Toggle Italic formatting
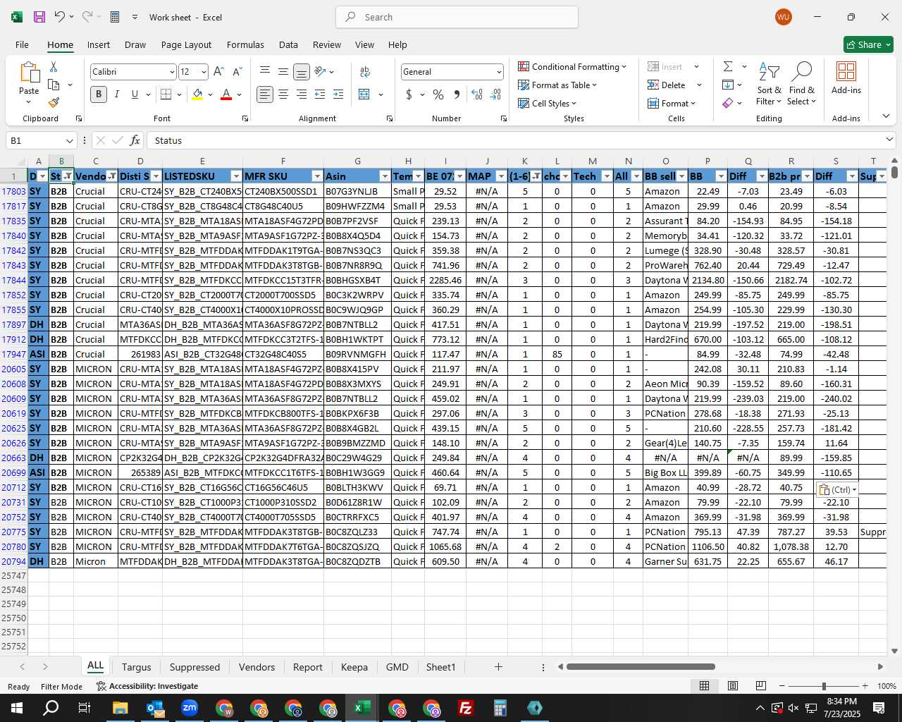This screenshot has width=902, height=722. [x=117, y=94]
